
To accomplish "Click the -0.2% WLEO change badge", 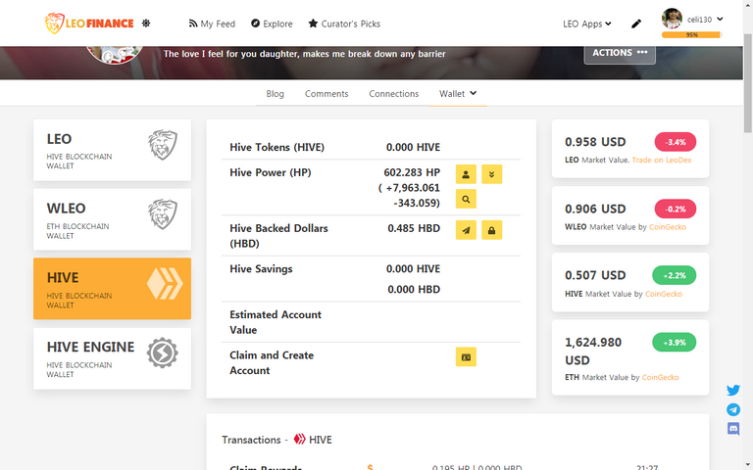I will click(676, 209).
